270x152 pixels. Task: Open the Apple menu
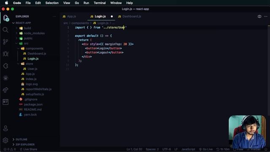pyautogui.click(x=6, y=3)
